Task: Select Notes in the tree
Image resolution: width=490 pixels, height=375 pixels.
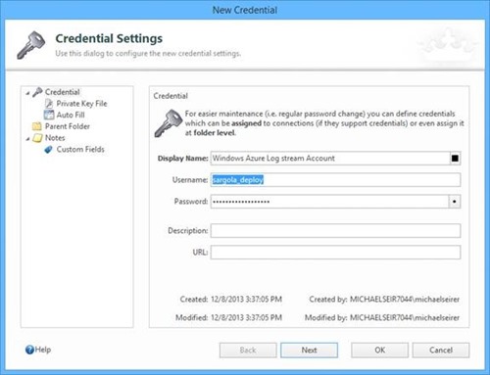Action: 55,138
